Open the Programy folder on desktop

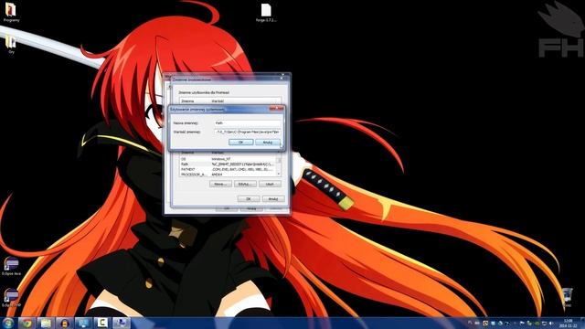[11, 12]
